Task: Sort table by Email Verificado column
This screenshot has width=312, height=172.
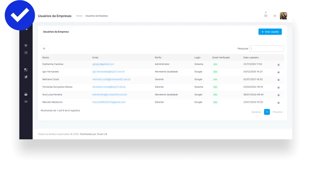Action: point(221,57)
